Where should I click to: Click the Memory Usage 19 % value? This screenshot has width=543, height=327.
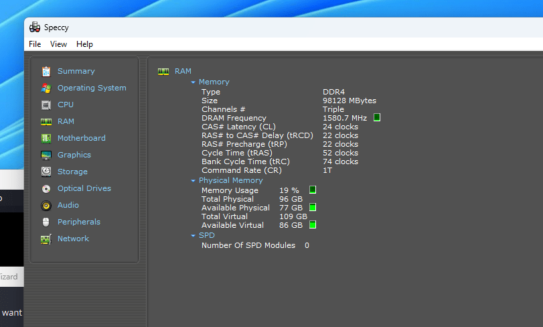click(289, 190)
